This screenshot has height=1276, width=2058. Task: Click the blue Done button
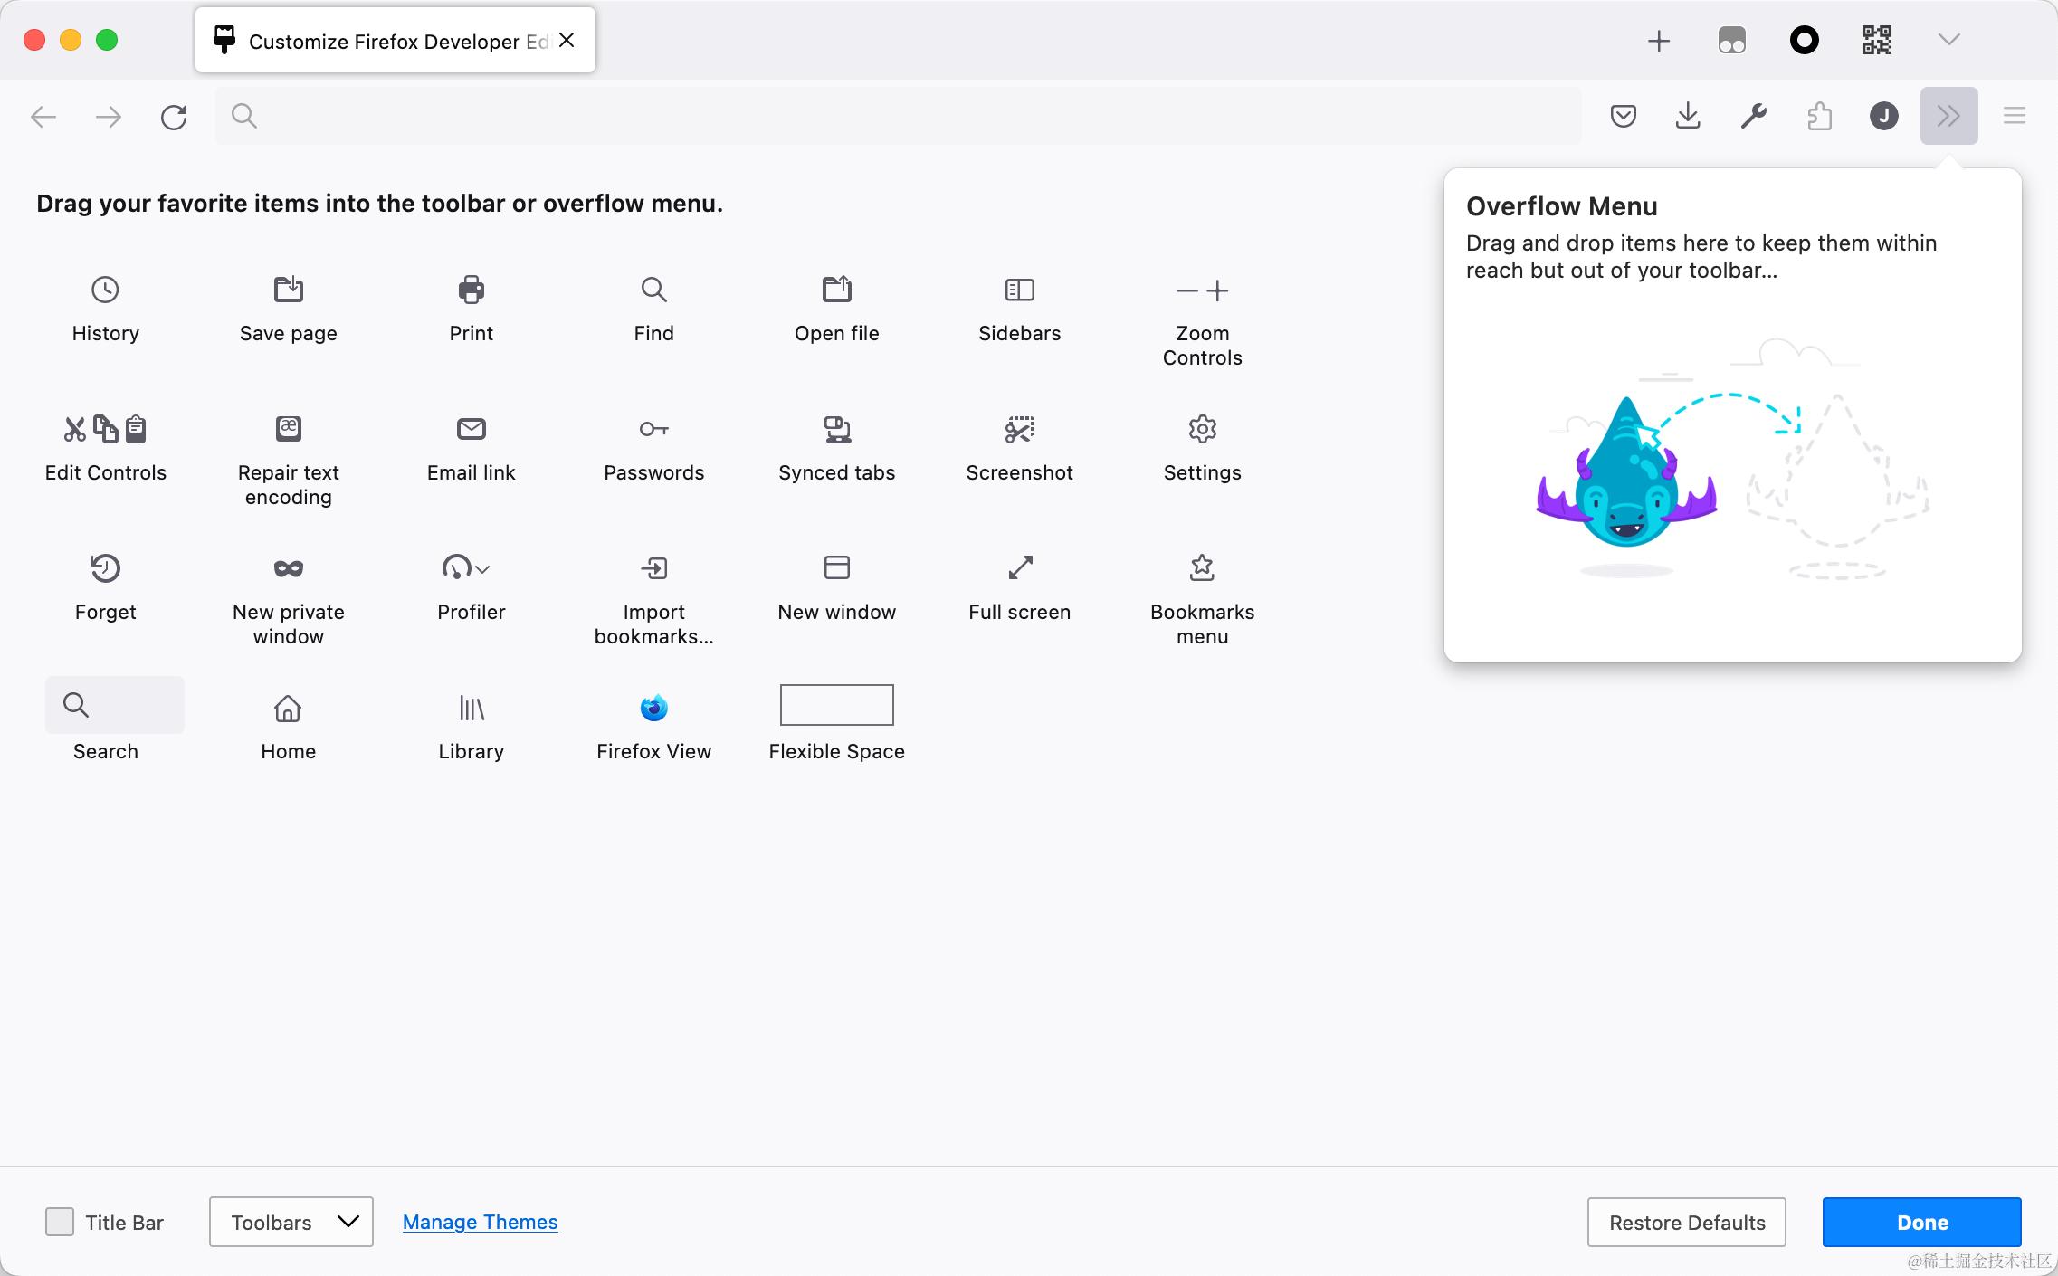1921,1222
